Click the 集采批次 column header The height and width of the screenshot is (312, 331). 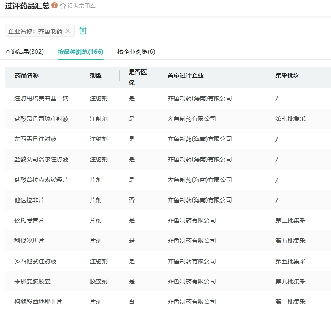click(x=288, y=75)
